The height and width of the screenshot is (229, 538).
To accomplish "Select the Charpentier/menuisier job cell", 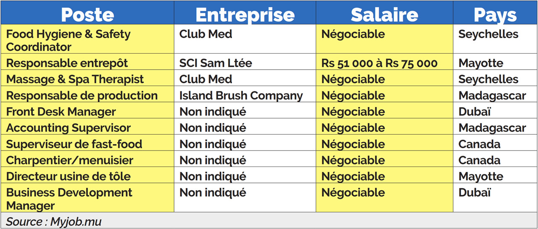I will coord(70,160).
